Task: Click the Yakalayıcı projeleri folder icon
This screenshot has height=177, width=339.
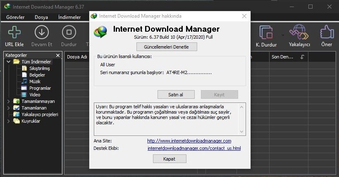Action: [x=16, y=114]
